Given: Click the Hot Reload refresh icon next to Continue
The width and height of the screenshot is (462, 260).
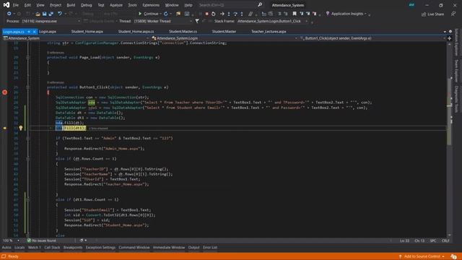Looking at the screenshot, I should [166, 14].
